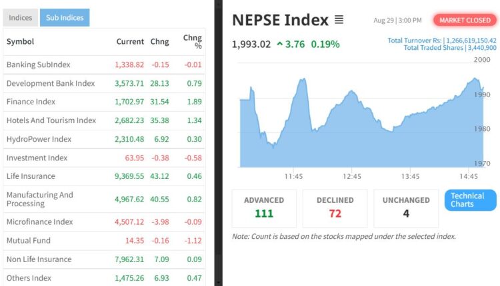Open Technical Charts button
Image resolution: width=500 pixels, height=286 pixels.
tap(470, 200)
